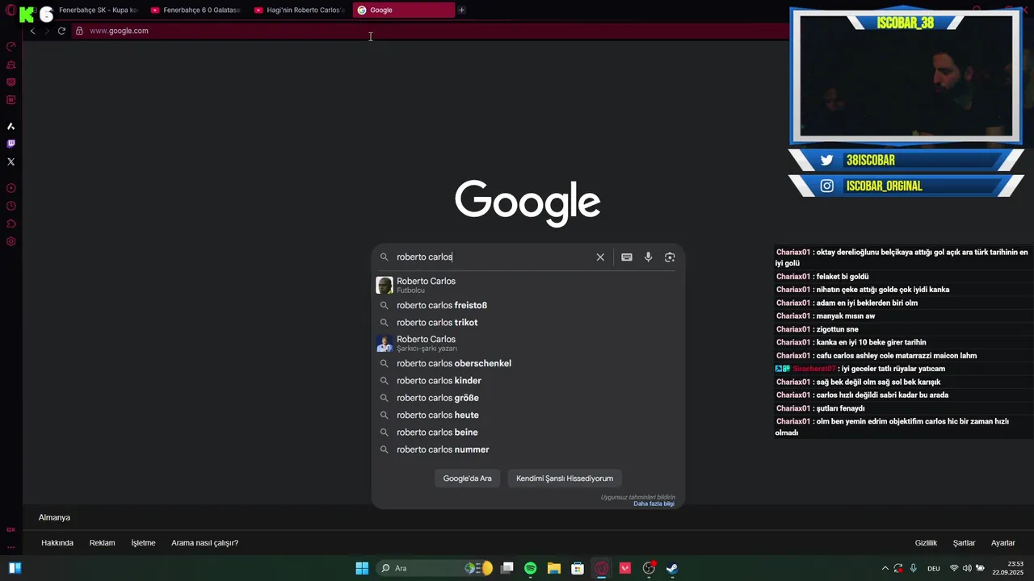Search by image with the Lens icon
Screen dimensions: 1034x581
pyautogui.click(x=670, y=257)
